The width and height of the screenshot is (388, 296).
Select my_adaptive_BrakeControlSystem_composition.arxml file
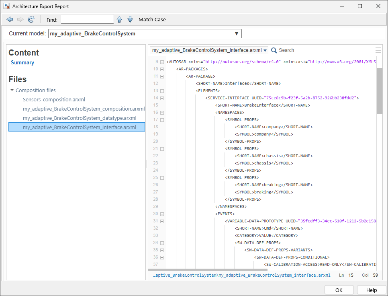click(x=84, y=109)
